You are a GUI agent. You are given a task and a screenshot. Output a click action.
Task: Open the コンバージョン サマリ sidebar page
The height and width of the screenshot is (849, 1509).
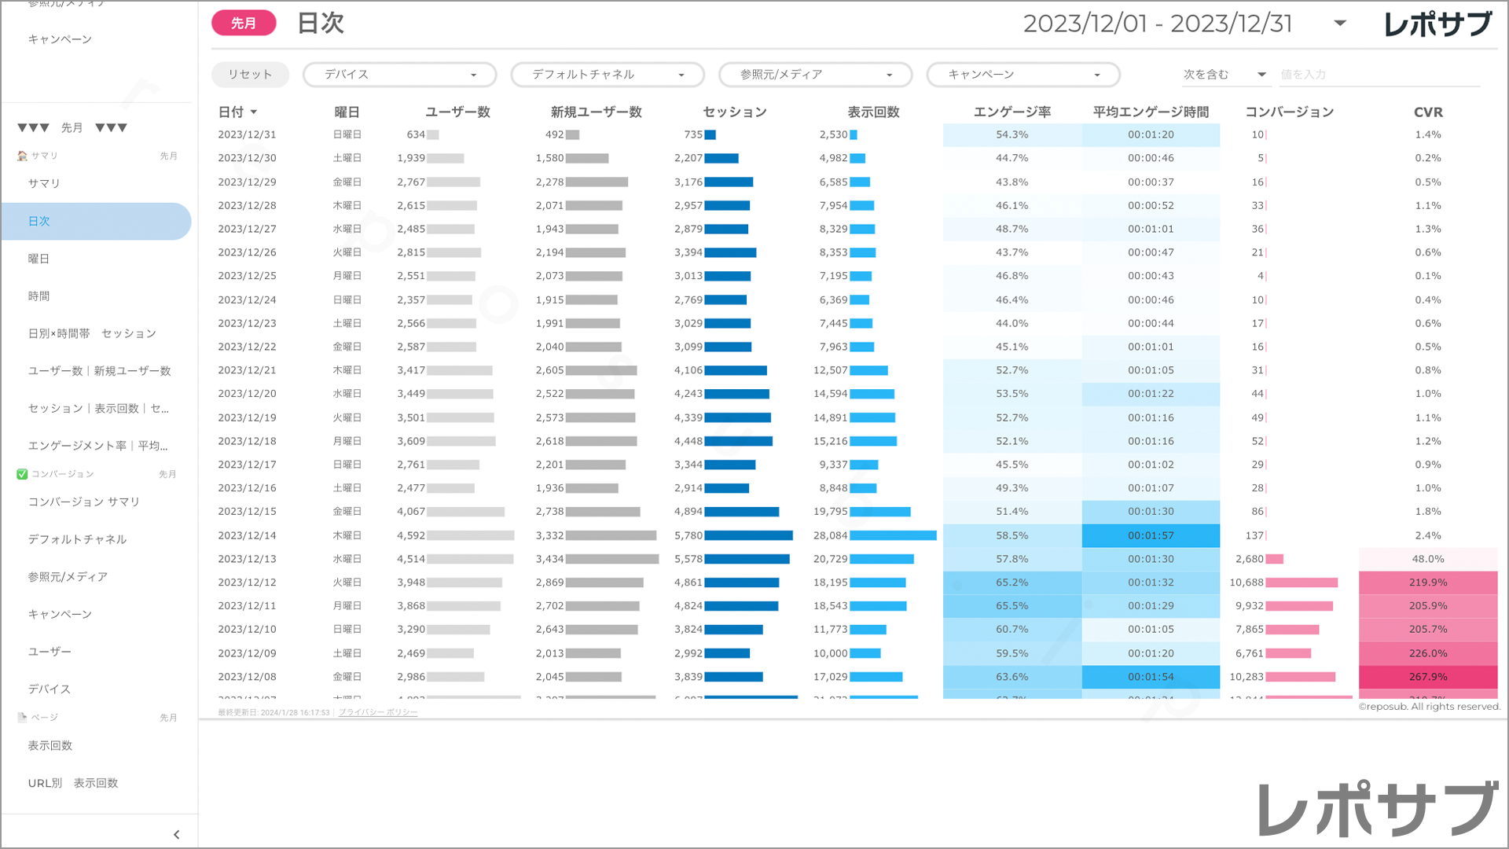(84, 502)
